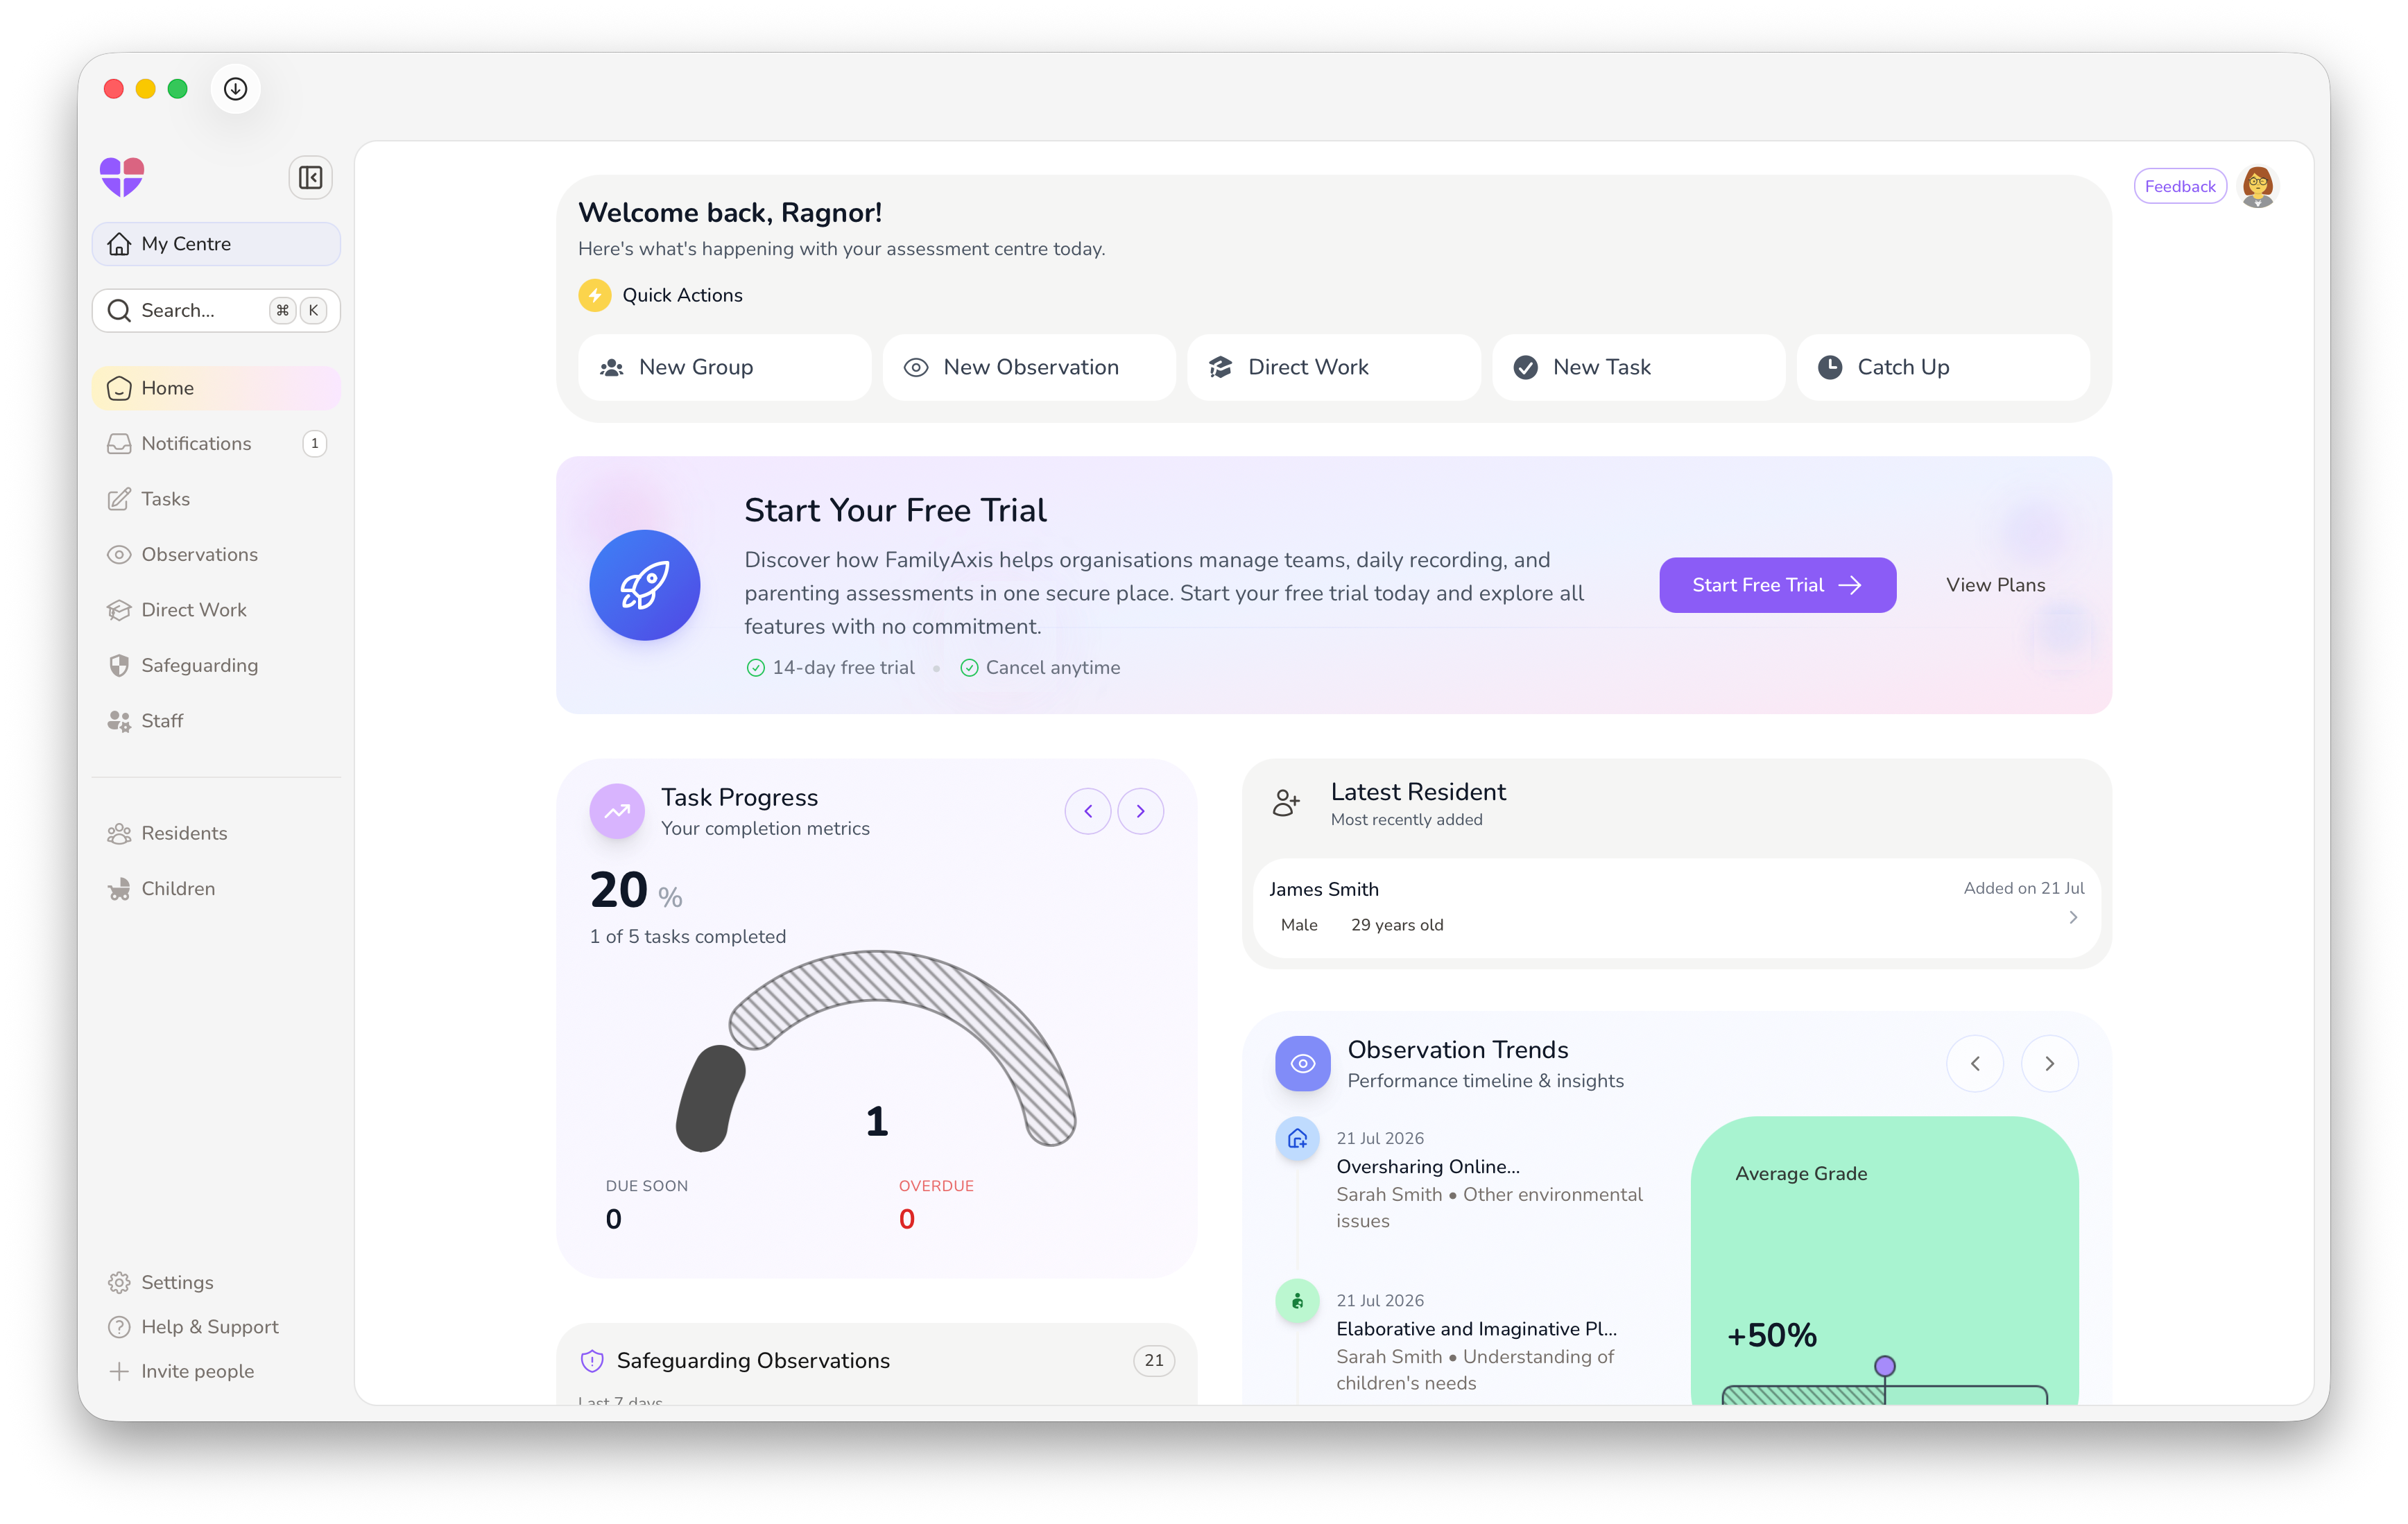Click the Notifications inbox icon
Screen dimensions: 2408x1524
[119, 444]
